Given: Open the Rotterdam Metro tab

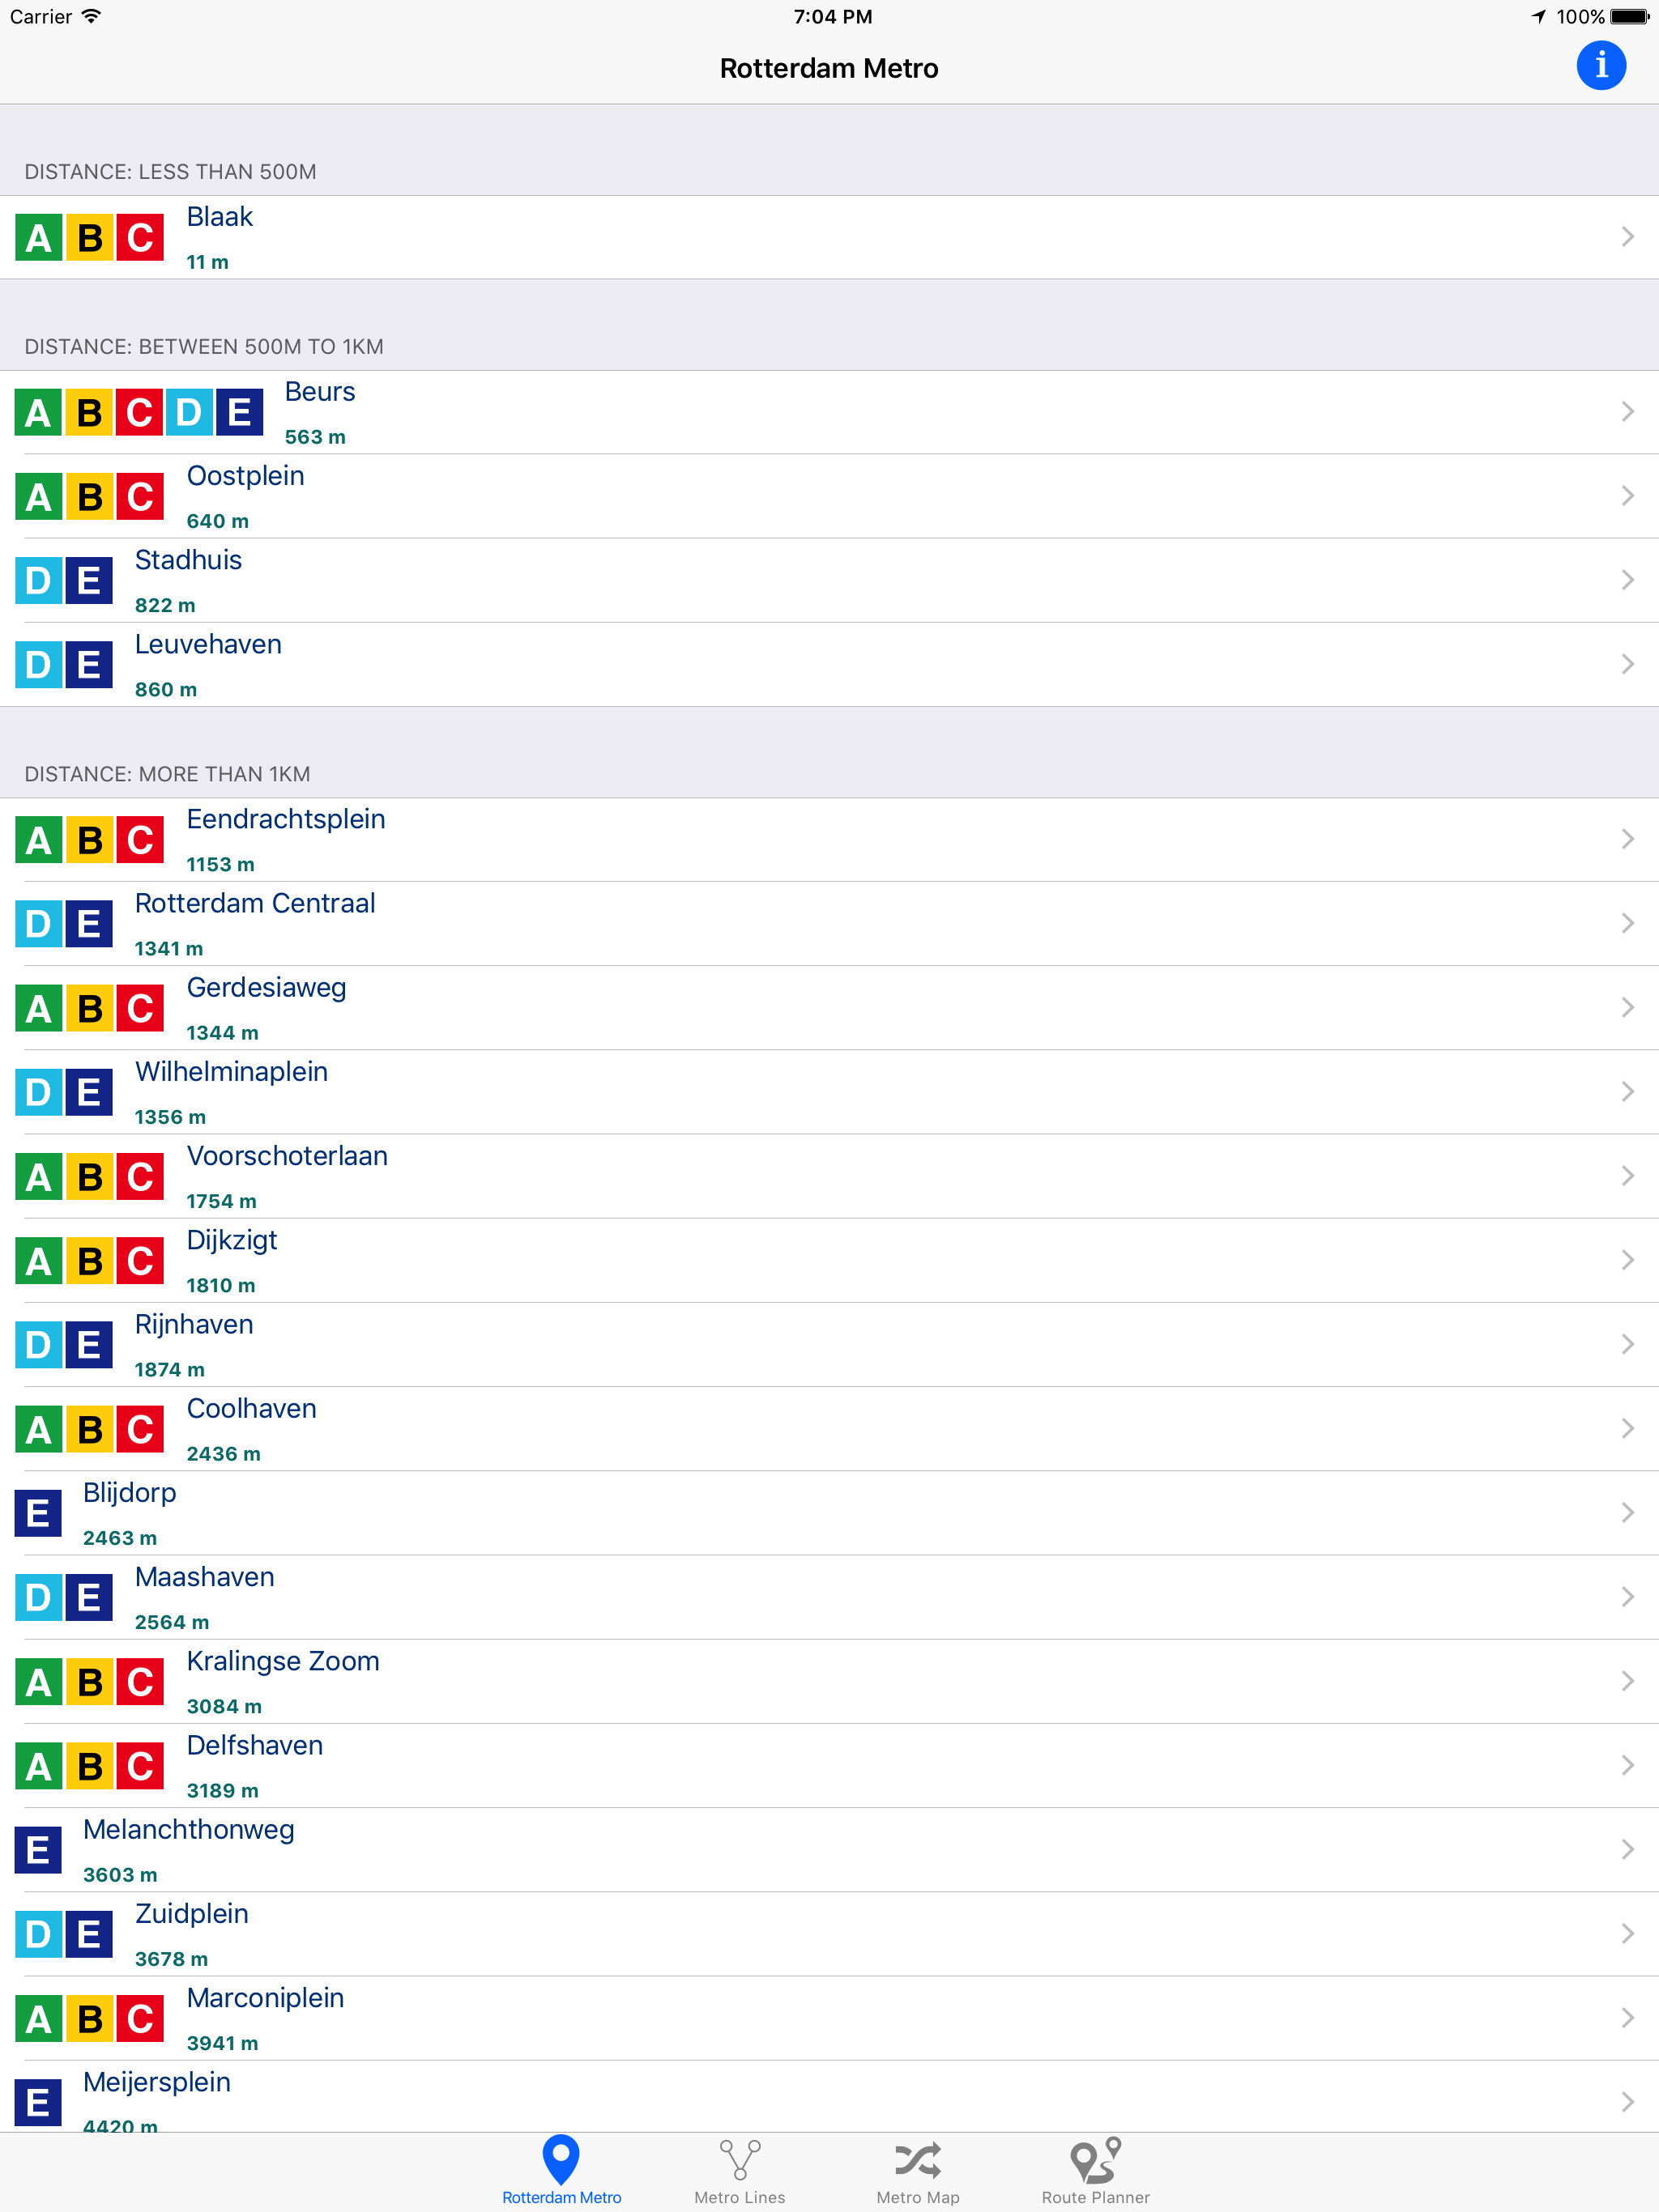Looking at the screenshot, I should pos(561,2171).
